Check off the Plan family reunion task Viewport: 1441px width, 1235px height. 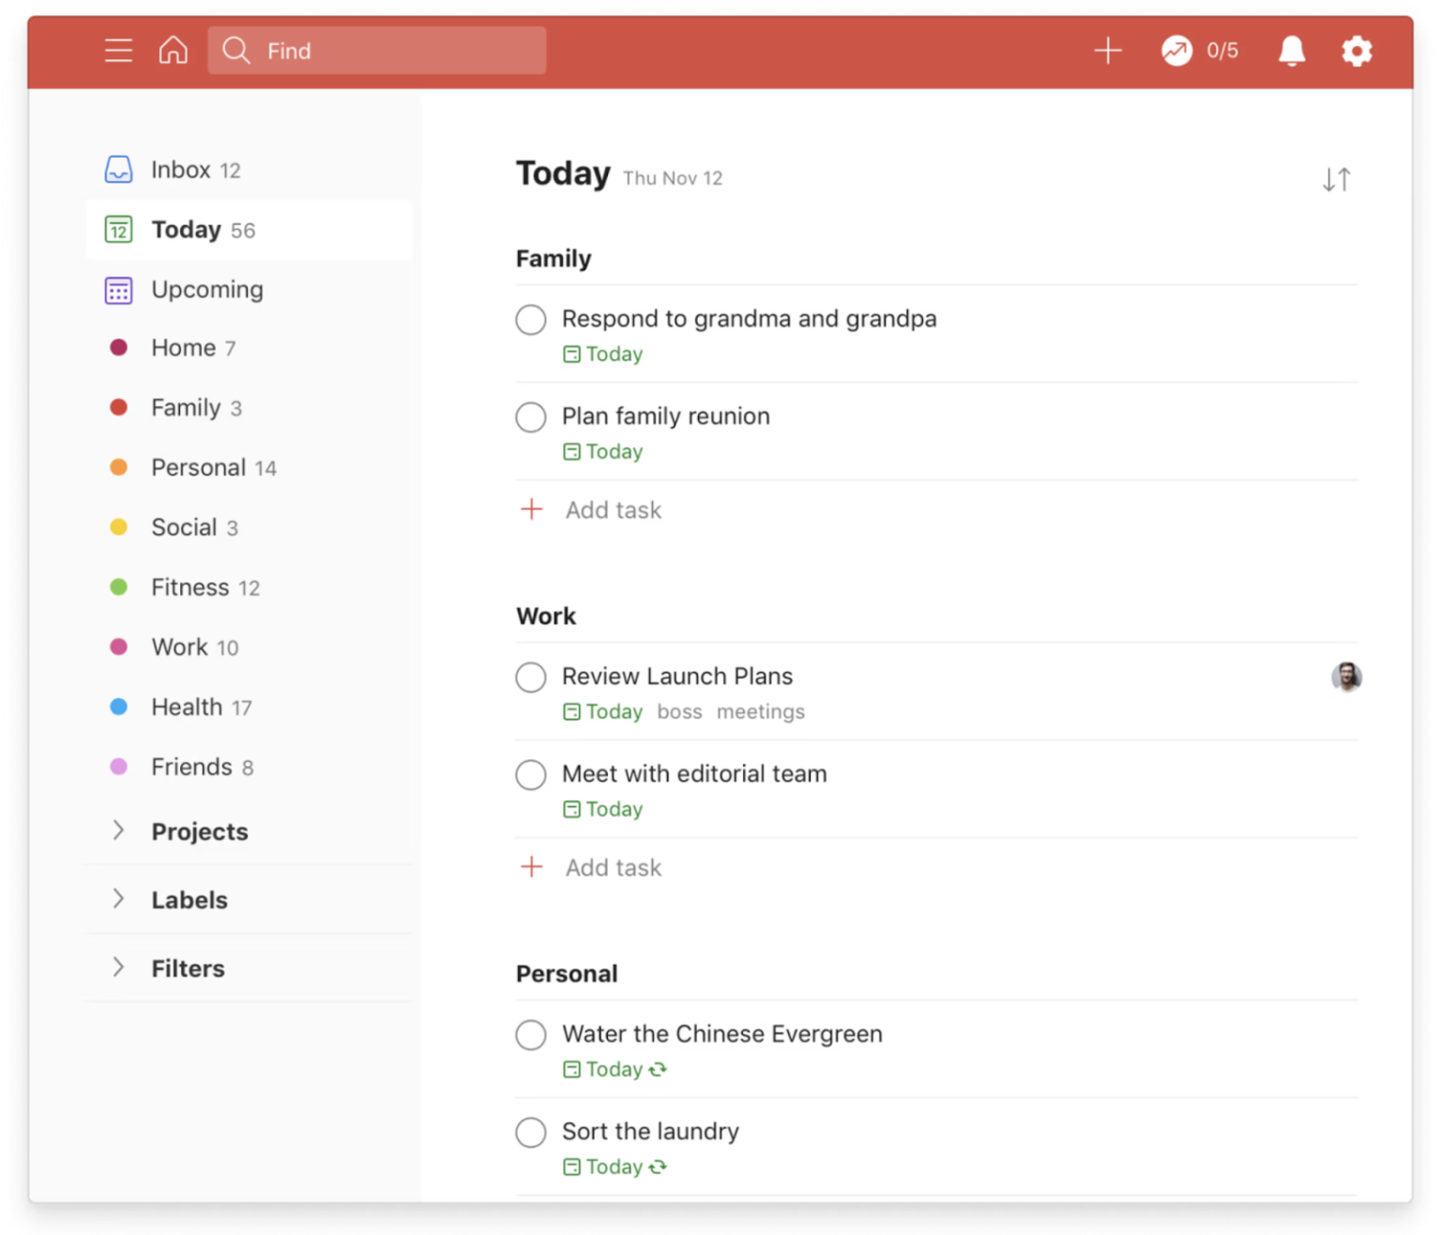[530, 417]
